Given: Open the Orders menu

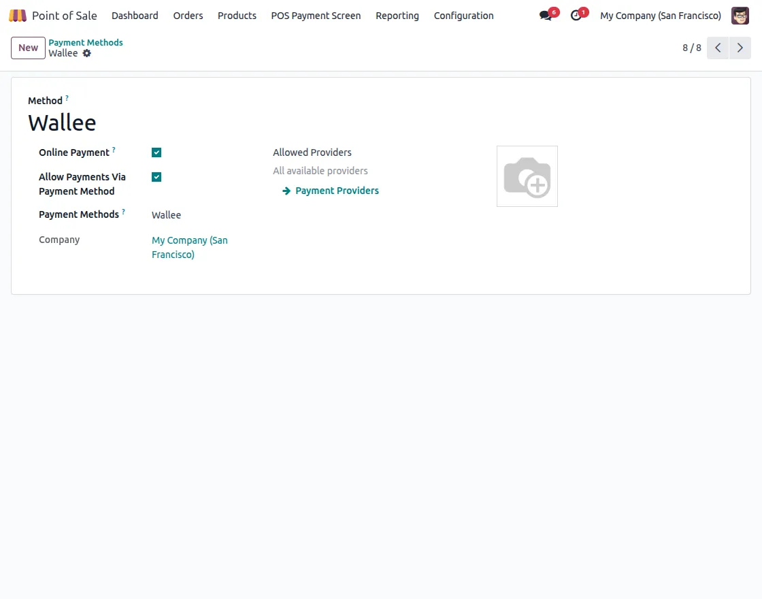Looking at the screenshot, I should tap(188, 16).
